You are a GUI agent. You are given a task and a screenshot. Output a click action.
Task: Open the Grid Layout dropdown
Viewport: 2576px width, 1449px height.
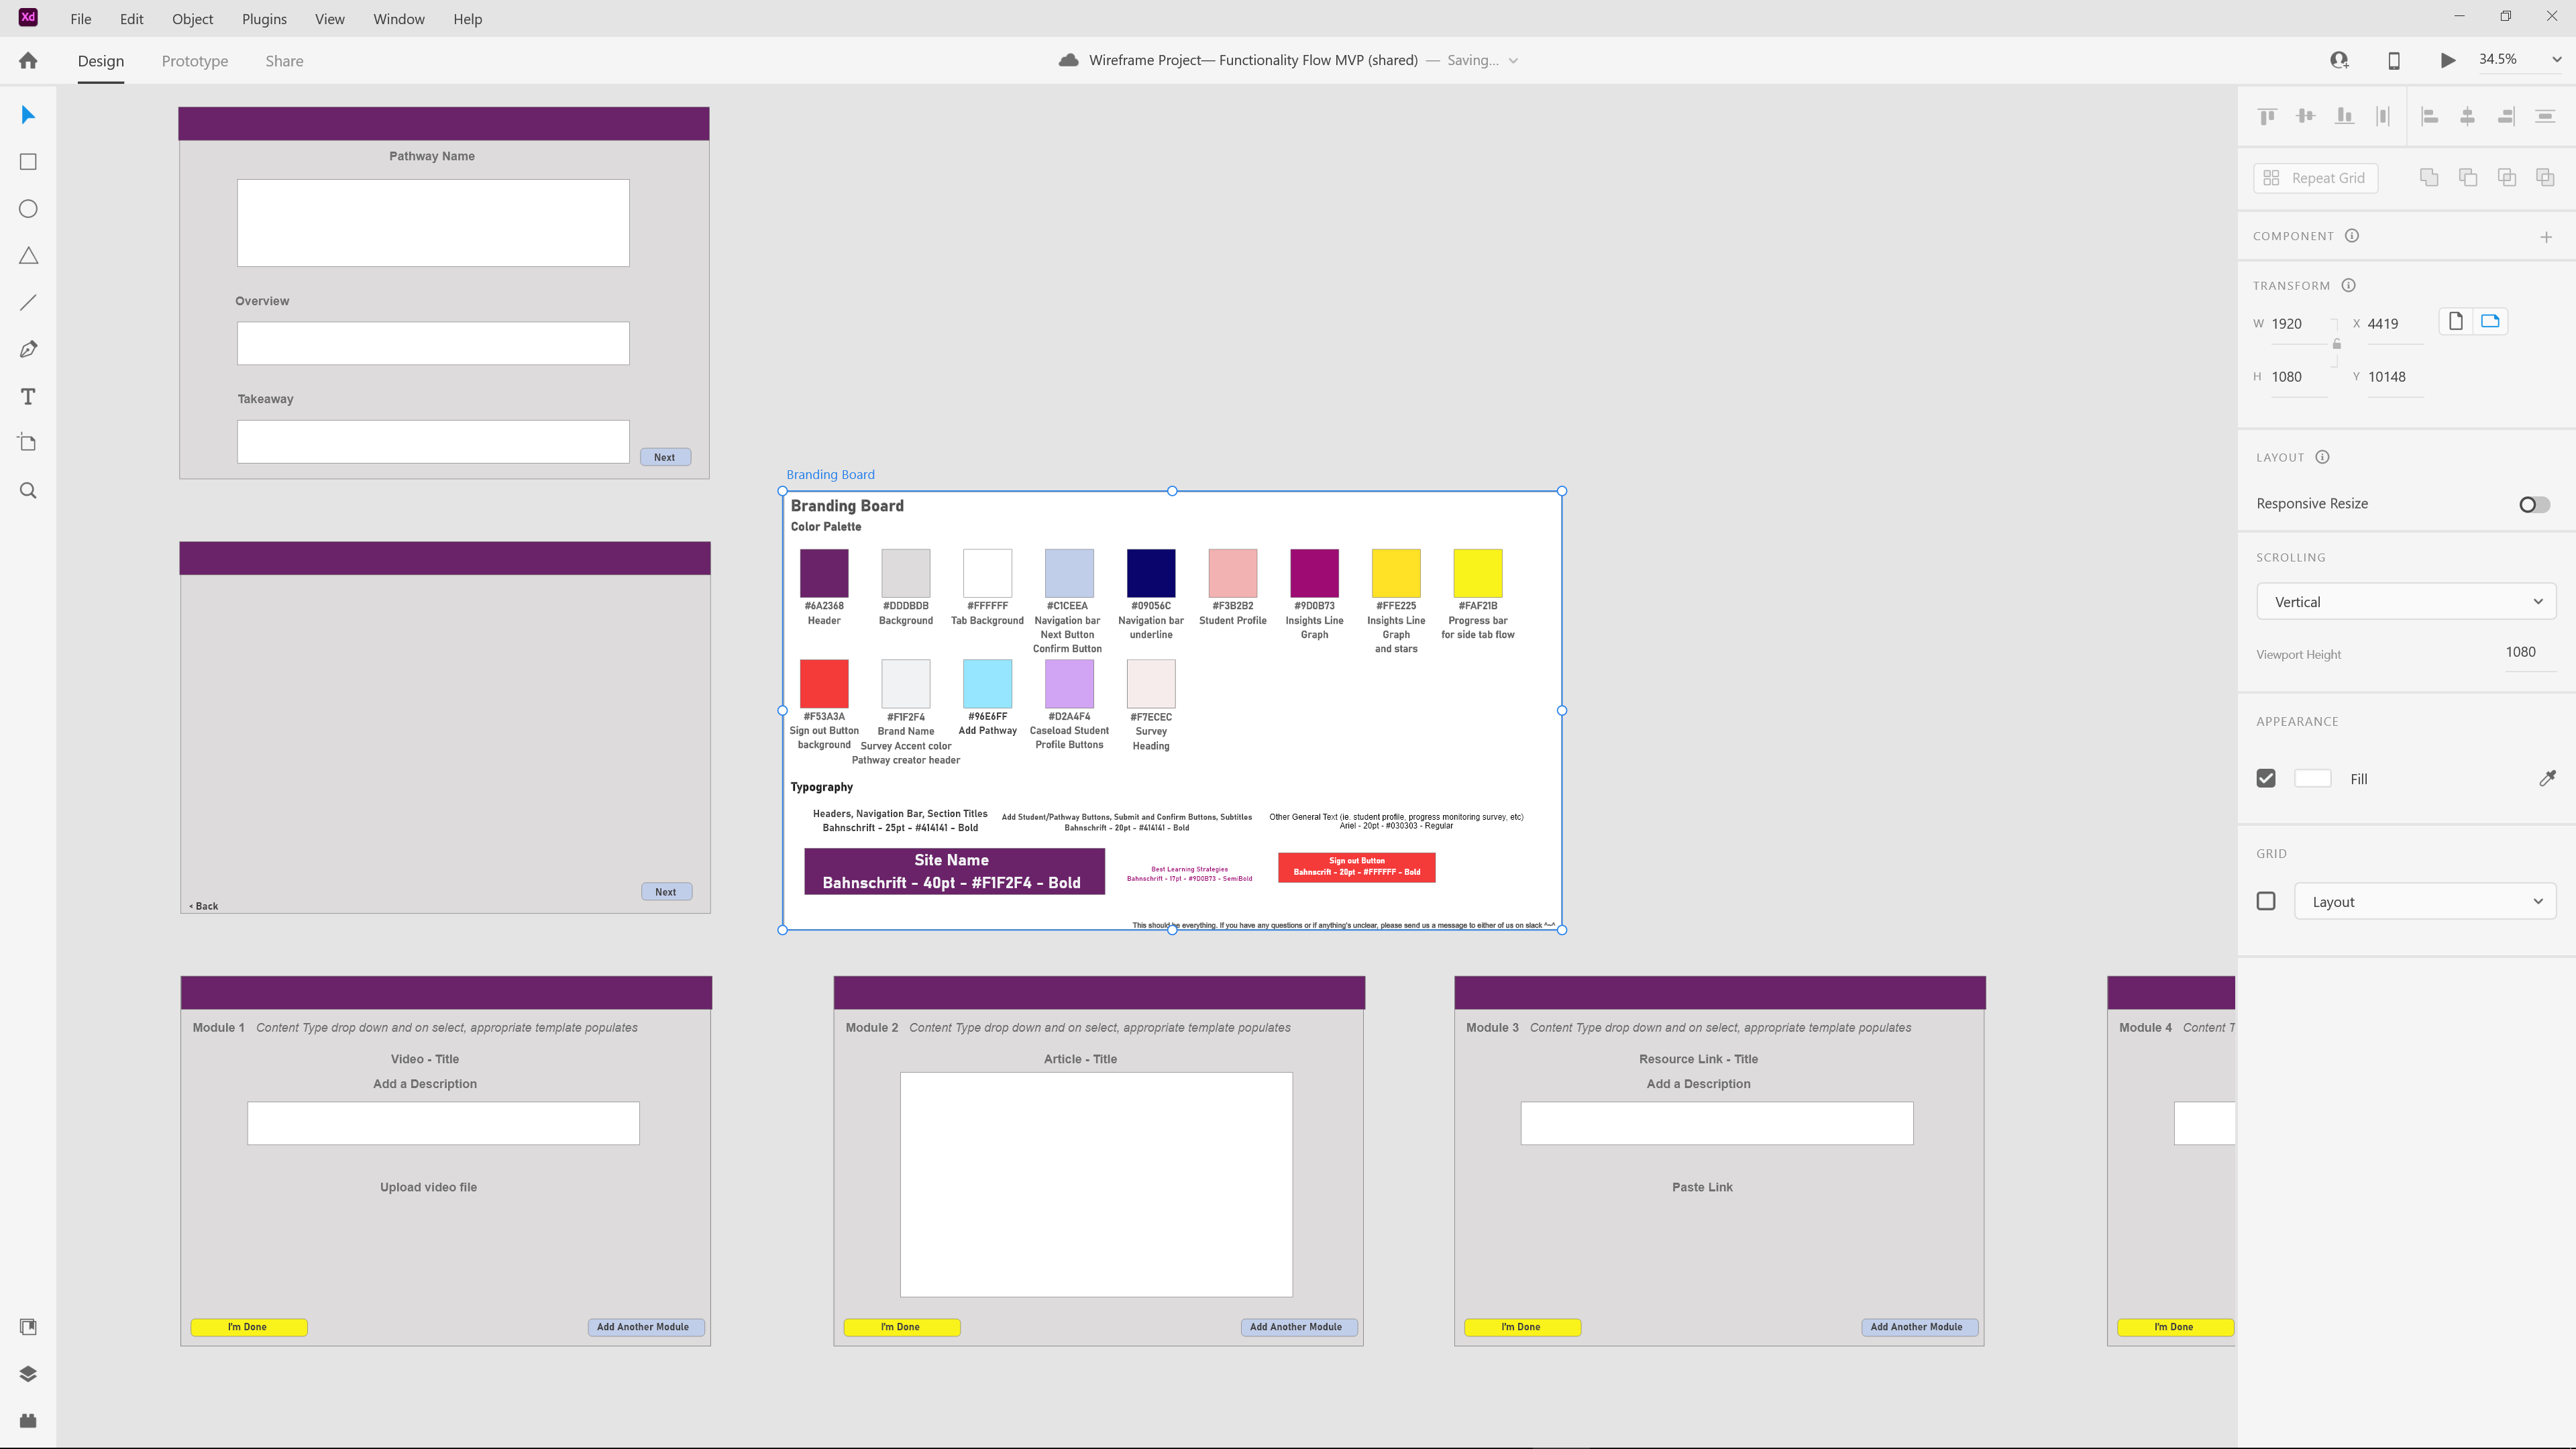(x=2425, y=901)
